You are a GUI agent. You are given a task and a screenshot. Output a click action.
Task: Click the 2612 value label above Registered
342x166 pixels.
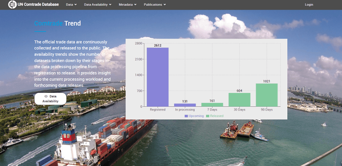point(158,45)
